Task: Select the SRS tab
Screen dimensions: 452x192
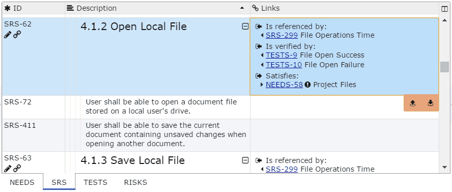Action: 59,182
